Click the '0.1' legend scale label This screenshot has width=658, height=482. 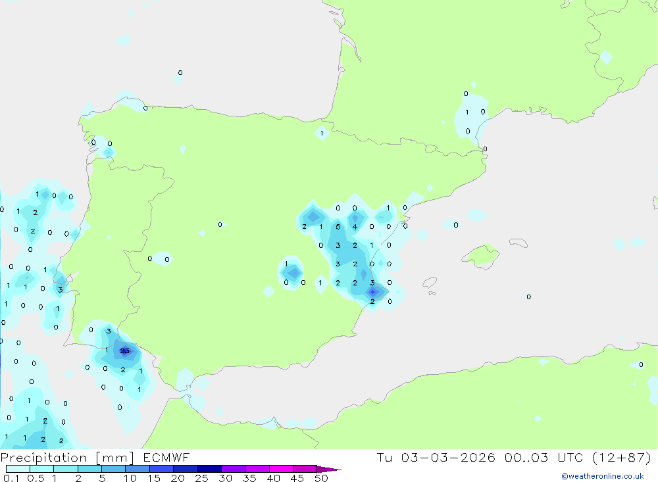(11, 478)
